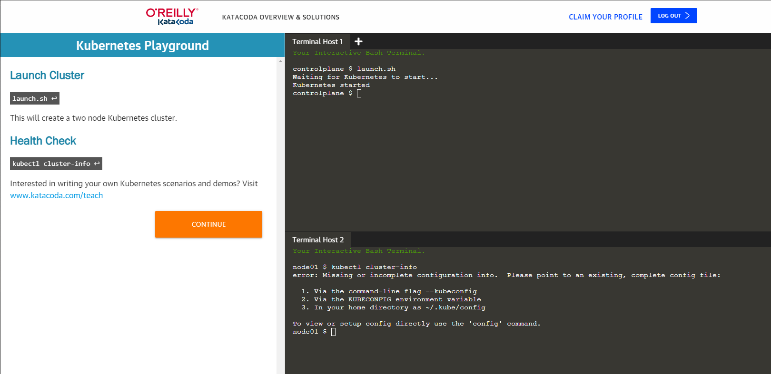The height and width of the screenshot is (374, 771).
Task: Click the instructions panel scrollbar up arrow
Action: [280, 61]
